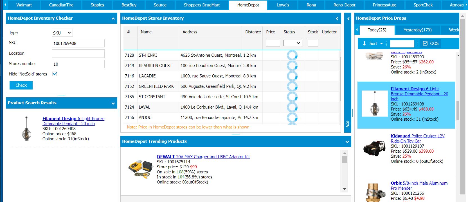Click the Sort down-arrow icon
This screenshot has width=468, height=202.
[x=364, y=43]
